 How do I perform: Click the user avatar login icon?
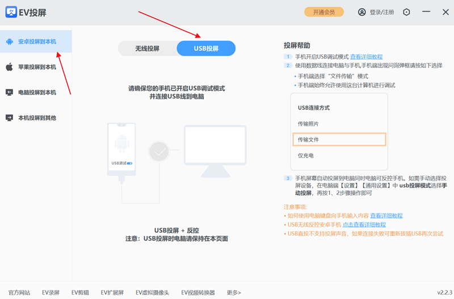(x=362, y=12)
